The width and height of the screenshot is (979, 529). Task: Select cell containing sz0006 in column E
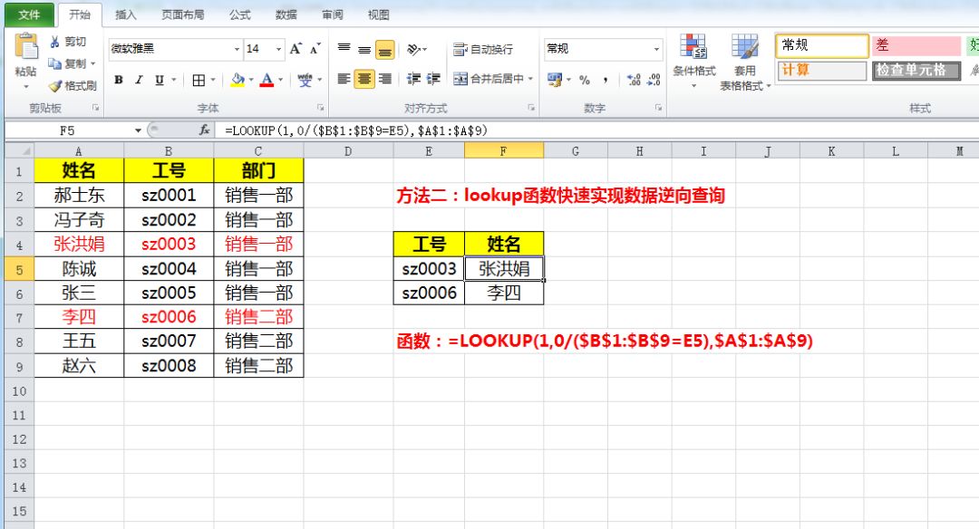coord(429,293)
